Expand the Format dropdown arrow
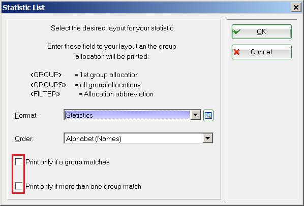304x206 pixels. click(195, 115)
